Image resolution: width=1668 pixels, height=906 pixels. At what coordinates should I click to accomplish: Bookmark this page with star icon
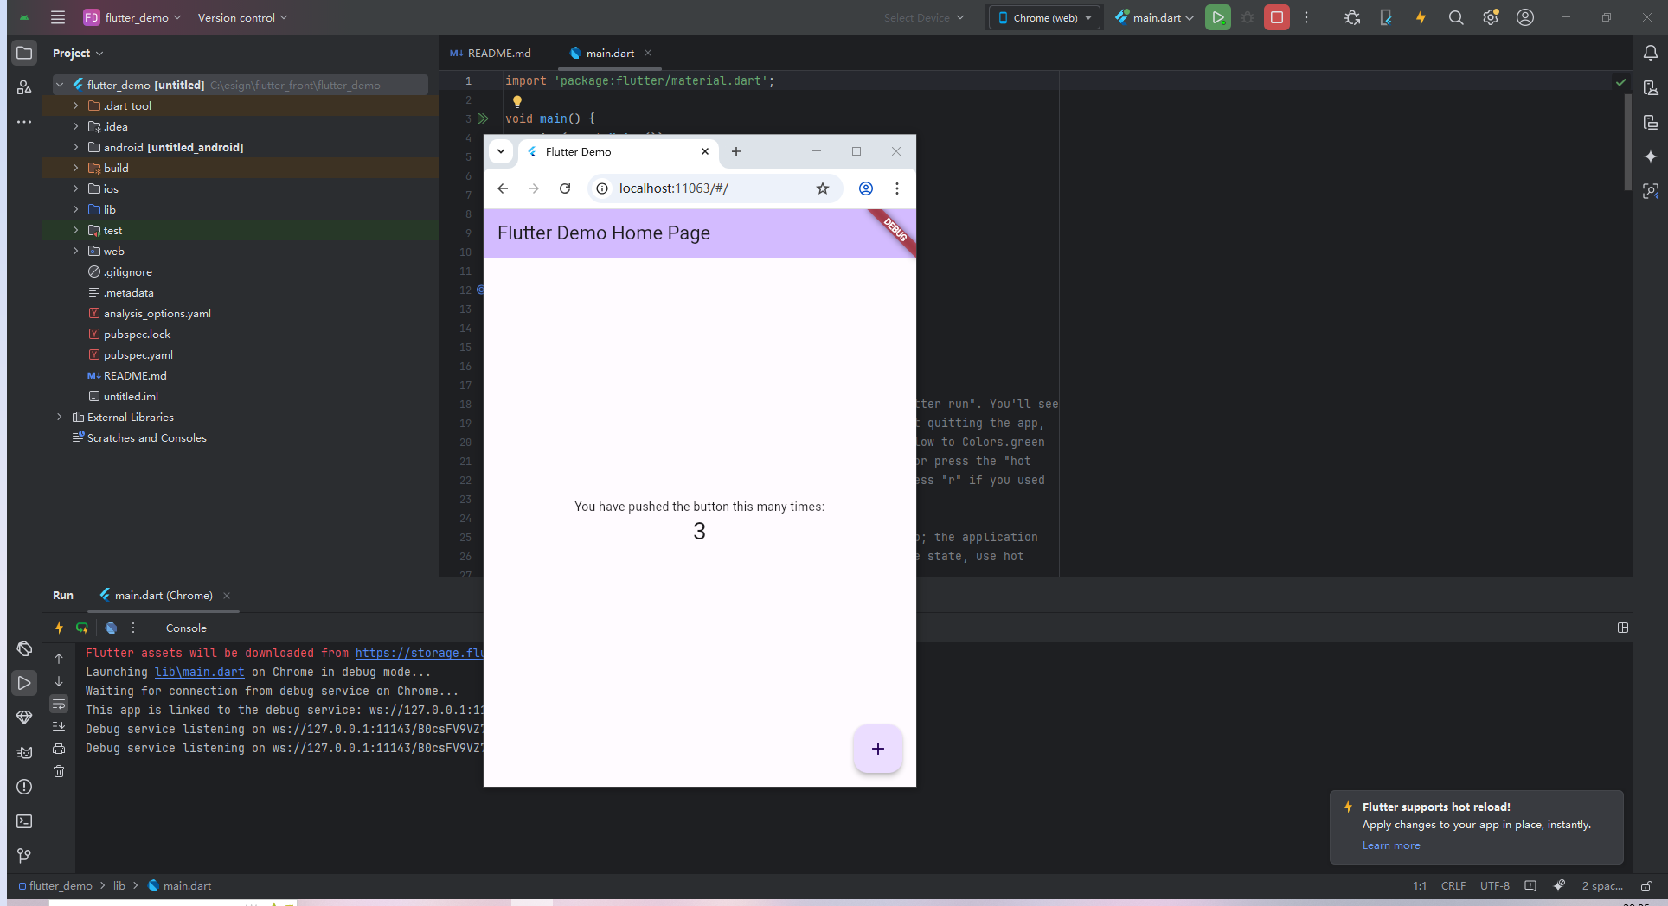822,188
